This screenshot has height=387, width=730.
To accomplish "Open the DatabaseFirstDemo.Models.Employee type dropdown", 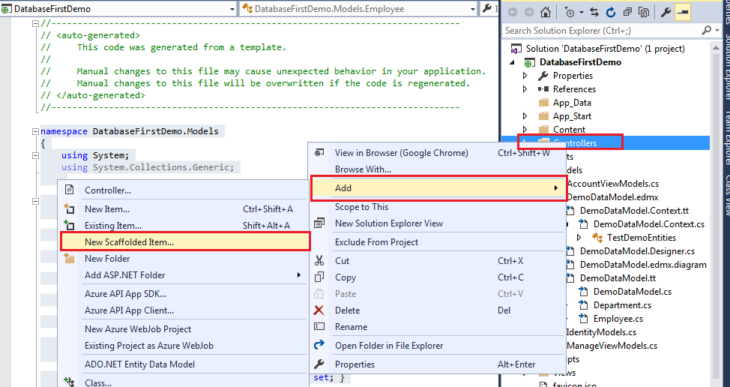I will point(472,9).
